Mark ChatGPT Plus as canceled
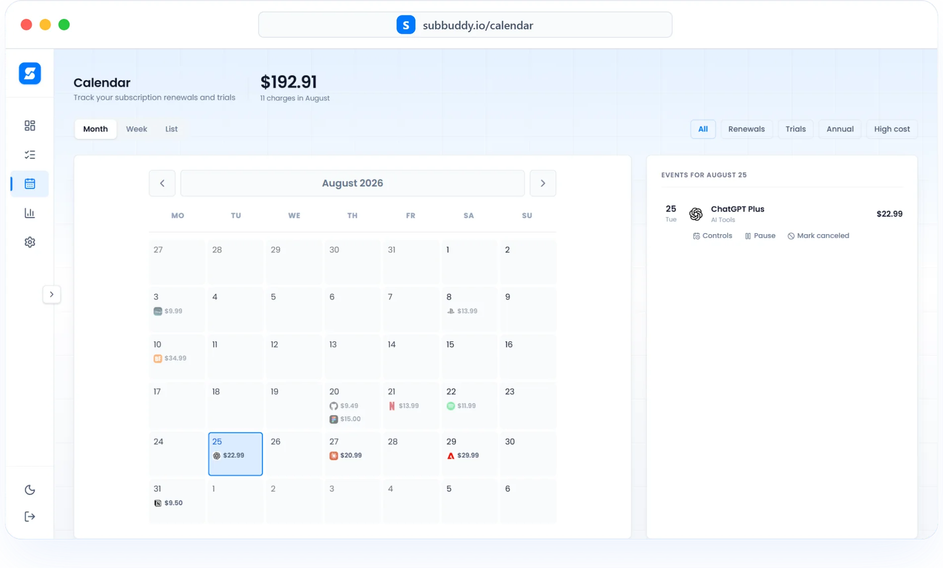The width and height of the screenshot is (943, 568). (x=818, y=236)
